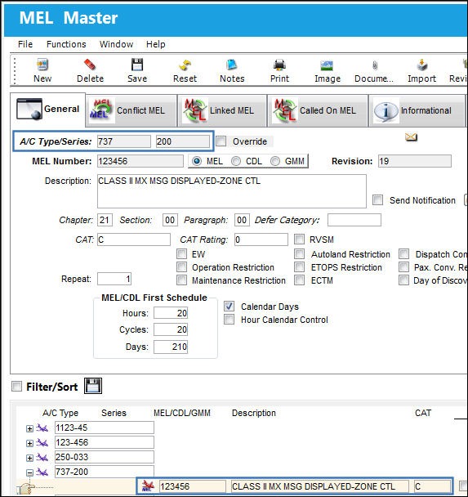Click the save icon beside Filter/Sort
The image size is (468, 497).
[93, 386]
